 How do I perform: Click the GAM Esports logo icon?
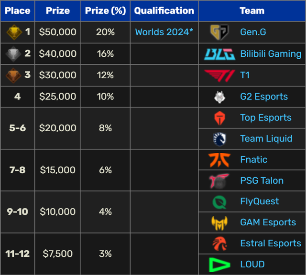[219, 222]
